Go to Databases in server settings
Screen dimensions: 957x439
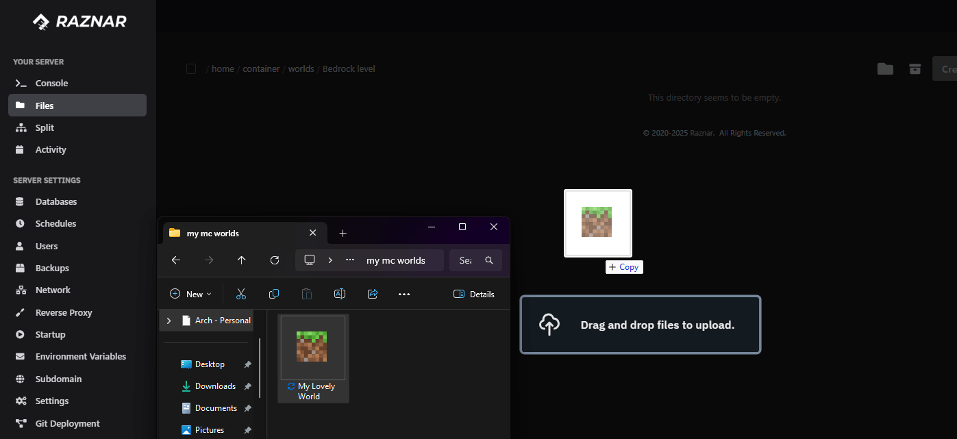pyautogui.click(x=55, y=201)
